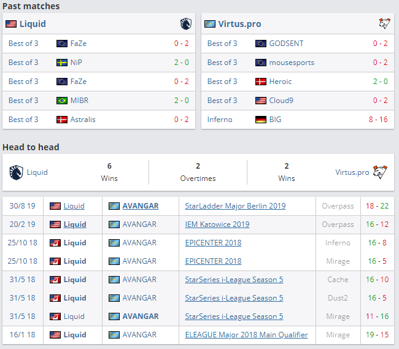Click the Virtus.pro team name in Past matches

click(239, 24)
